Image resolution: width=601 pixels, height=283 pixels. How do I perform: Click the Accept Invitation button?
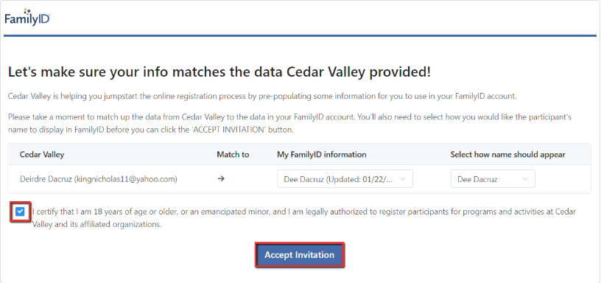[x=299, y=254]
